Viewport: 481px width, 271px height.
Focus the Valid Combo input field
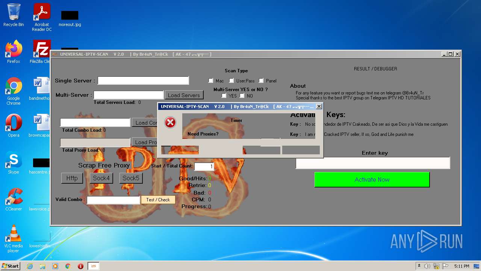(x=113, y=200)
